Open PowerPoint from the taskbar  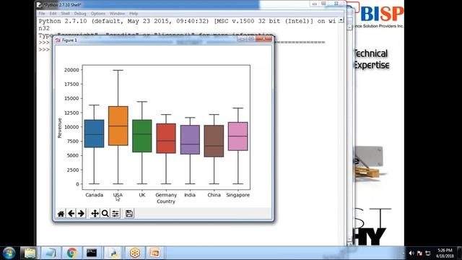coord(154,253)
